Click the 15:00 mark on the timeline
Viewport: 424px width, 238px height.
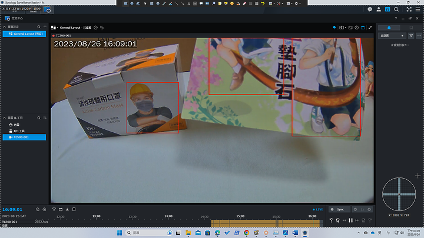click(240, 216)
